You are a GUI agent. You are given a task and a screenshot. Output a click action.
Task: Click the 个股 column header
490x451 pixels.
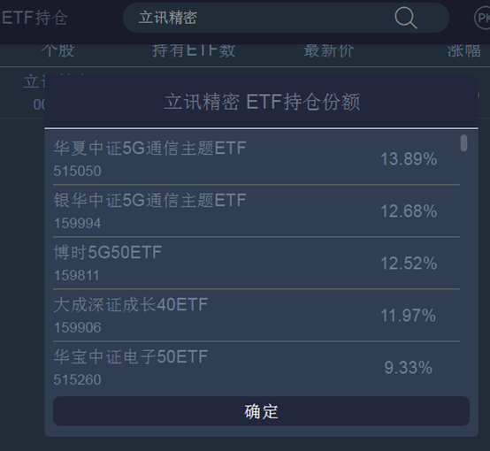[x=57, y=50]
